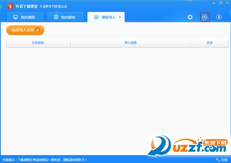Switch to the 我的题库 tab
The width and height of the screenshot is (231, 163).
click(65, 17)
